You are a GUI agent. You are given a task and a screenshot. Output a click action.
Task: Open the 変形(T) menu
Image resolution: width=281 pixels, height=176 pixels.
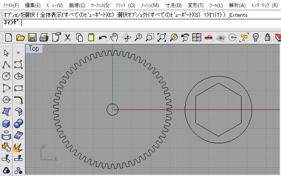tap(195, 5)
